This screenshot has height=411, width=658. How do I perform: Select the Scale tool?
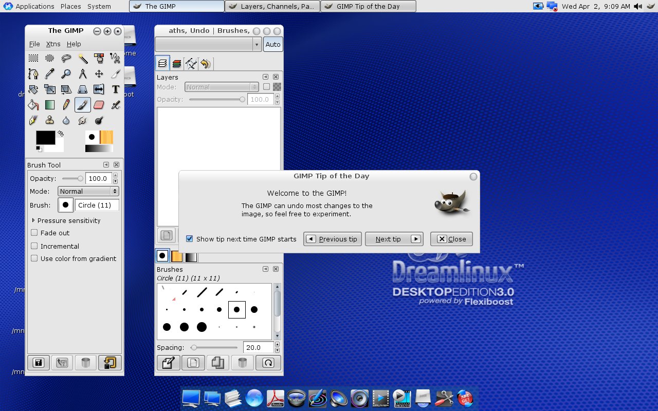click(50, 89)
